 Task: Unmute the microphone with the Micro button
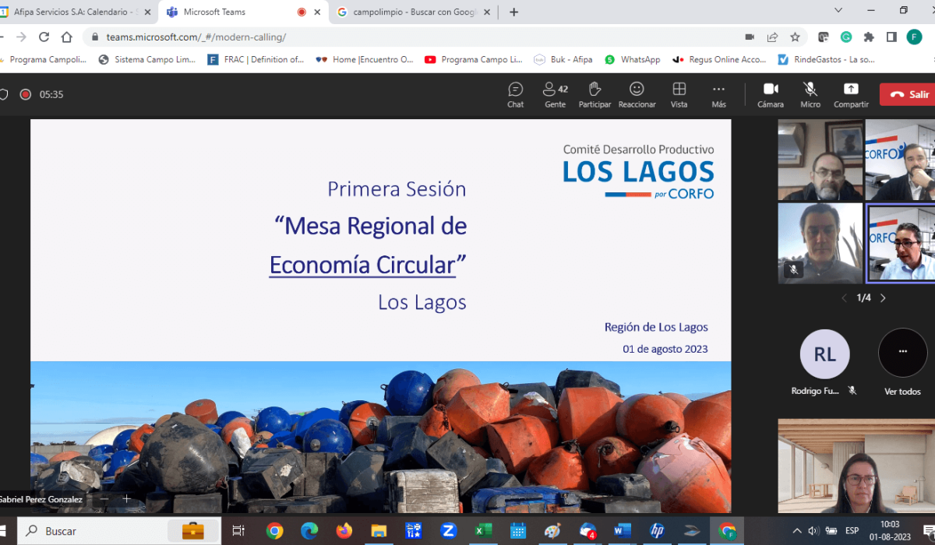[810, 94]
